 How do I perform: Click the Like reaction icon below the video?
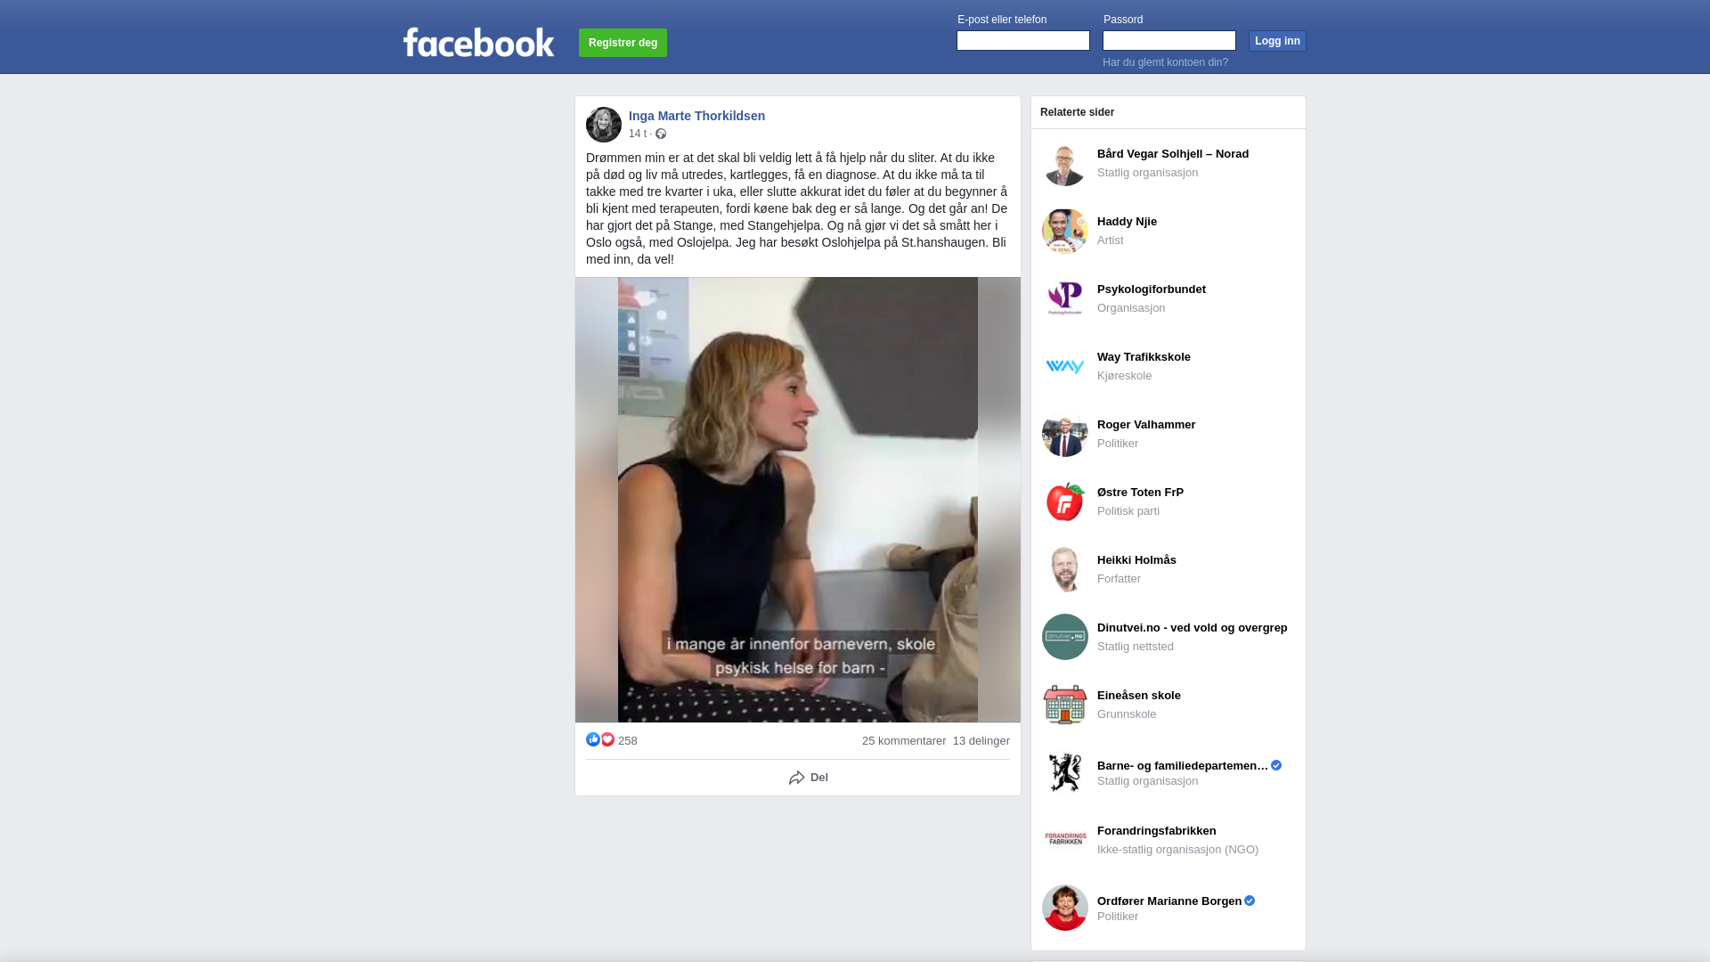(593, 739)
